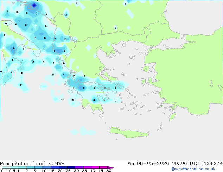Click legend scale label '25'
The width and height of the screenshot is (223, 172).
coord(68,171)
